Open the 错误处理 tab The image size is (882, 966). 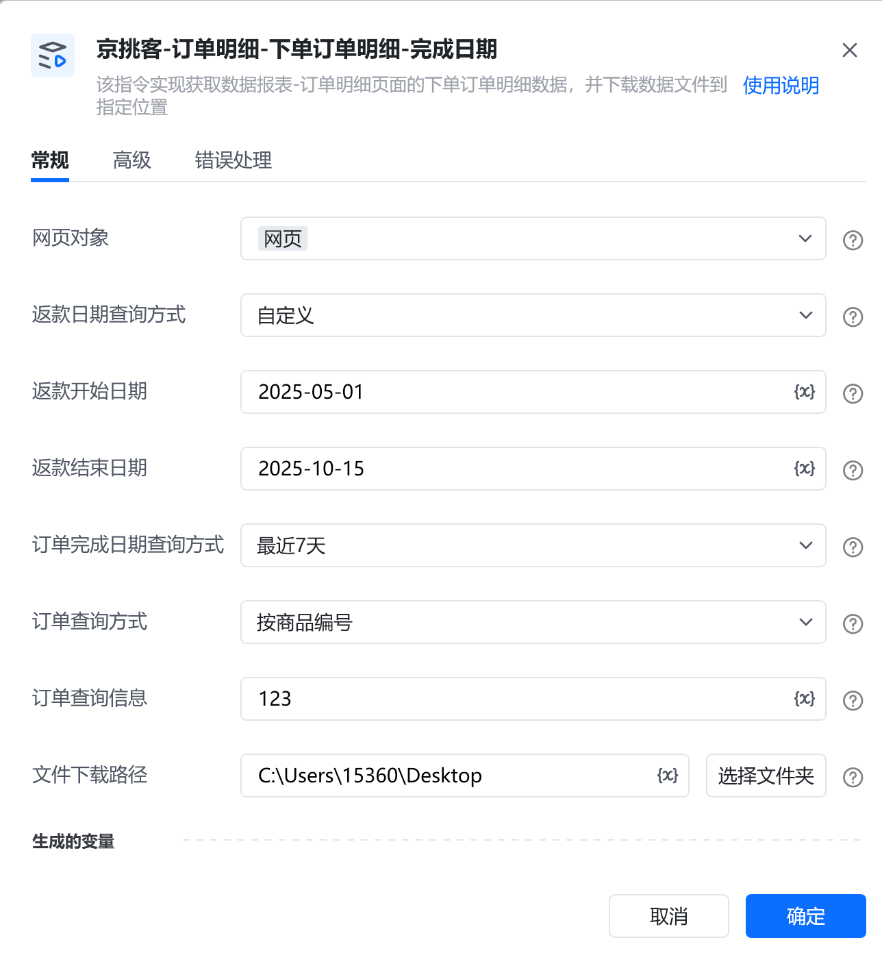pos(234,160)
